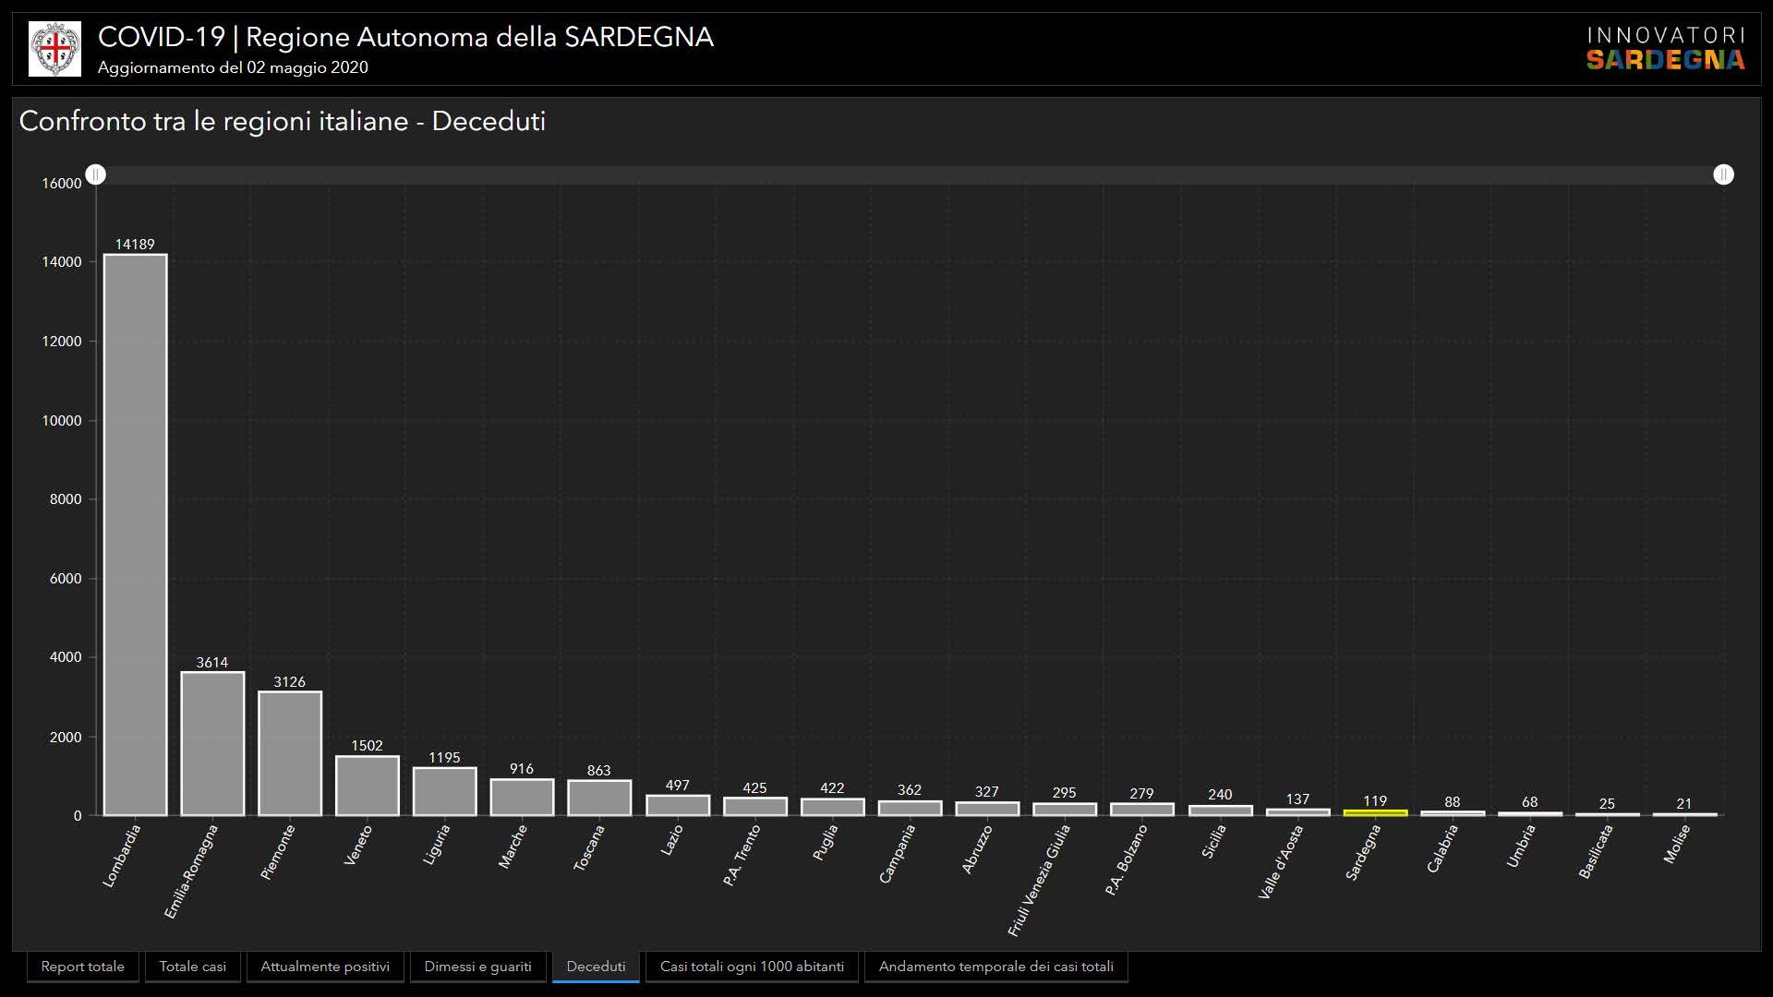Viewport: 1773px width, 997px height.
Task: Click the Marche bar showing 916
Action: point(522,798)
